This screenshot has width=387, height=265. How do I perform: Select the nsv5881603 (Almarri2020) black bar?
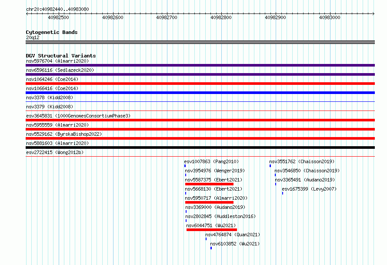200,148
